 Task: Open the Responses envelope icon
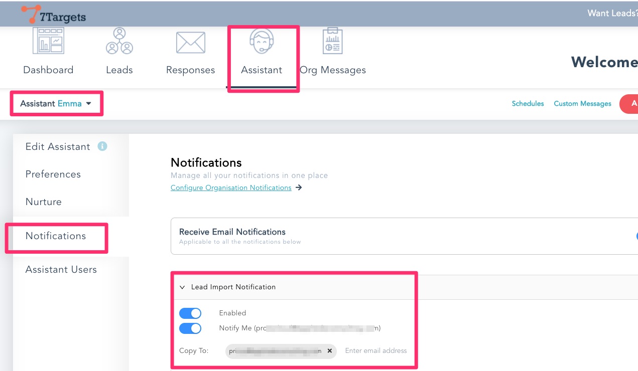click(190, 42)
